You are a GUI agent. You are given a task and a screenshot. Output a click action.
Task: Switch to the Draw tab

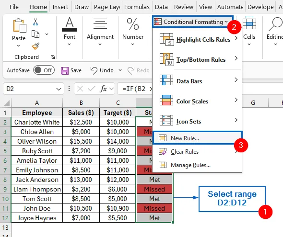[82, 7]
